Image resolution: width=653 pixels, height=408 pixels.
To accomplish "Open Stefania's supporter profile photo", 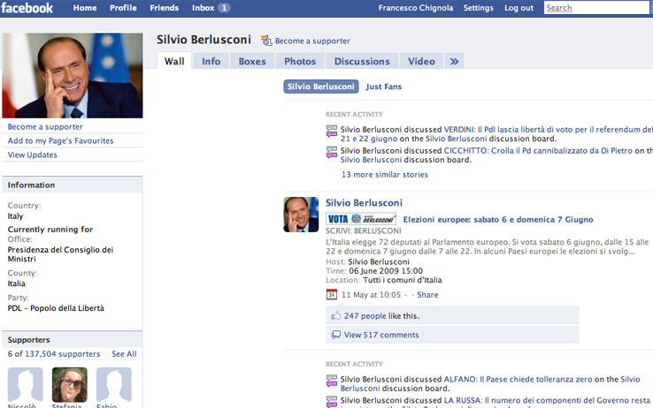I will (70, 385).
